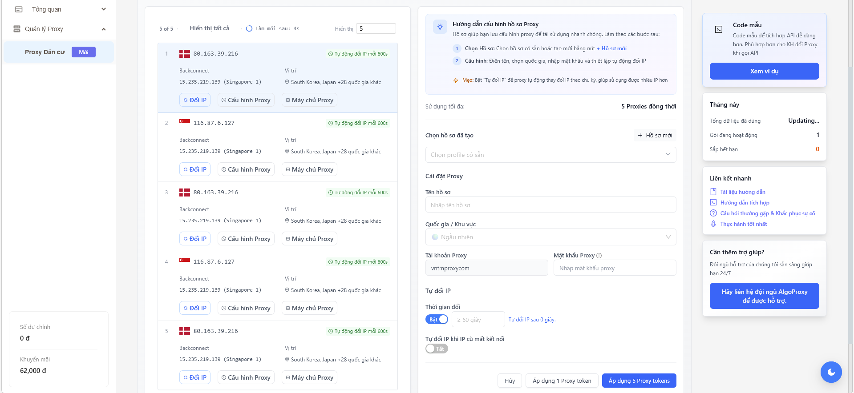Viewport: 854px width, 393px height.
Task: Open the Quốc gia / Khu vực dropdown
Action: pyautogui.click(x=550, y=237)
